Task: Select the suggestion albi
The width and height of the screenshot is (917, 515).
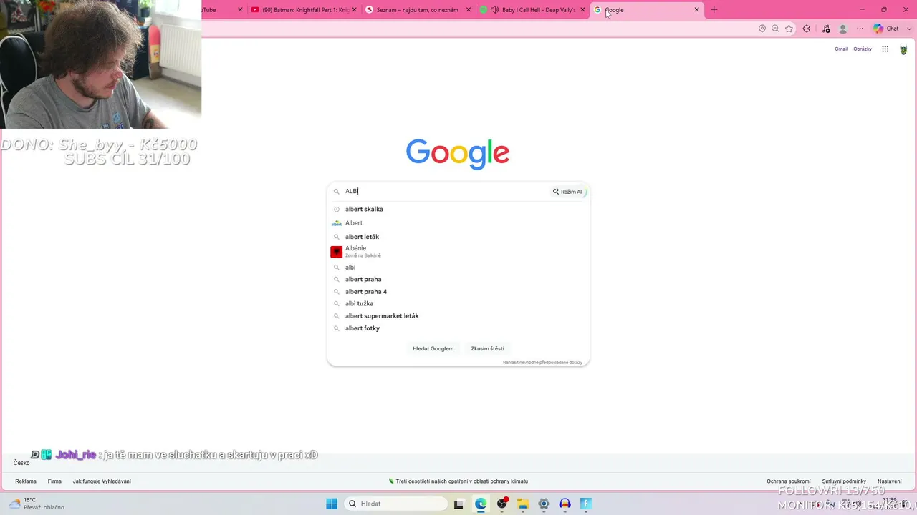Action: 458,268
